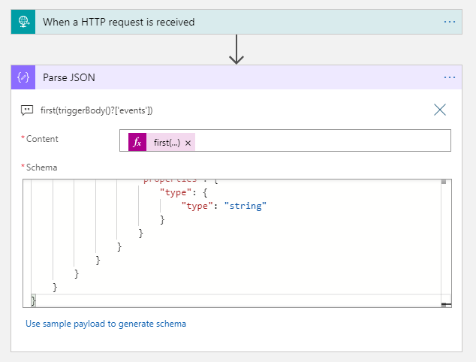Click the bottom of the Schema editor scrollbar
The image size is (476, 362).
[x=444, y=303]
